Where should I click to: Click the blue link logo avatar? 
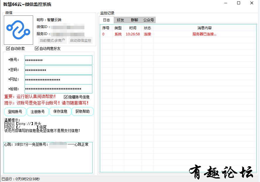coord(18,30)
